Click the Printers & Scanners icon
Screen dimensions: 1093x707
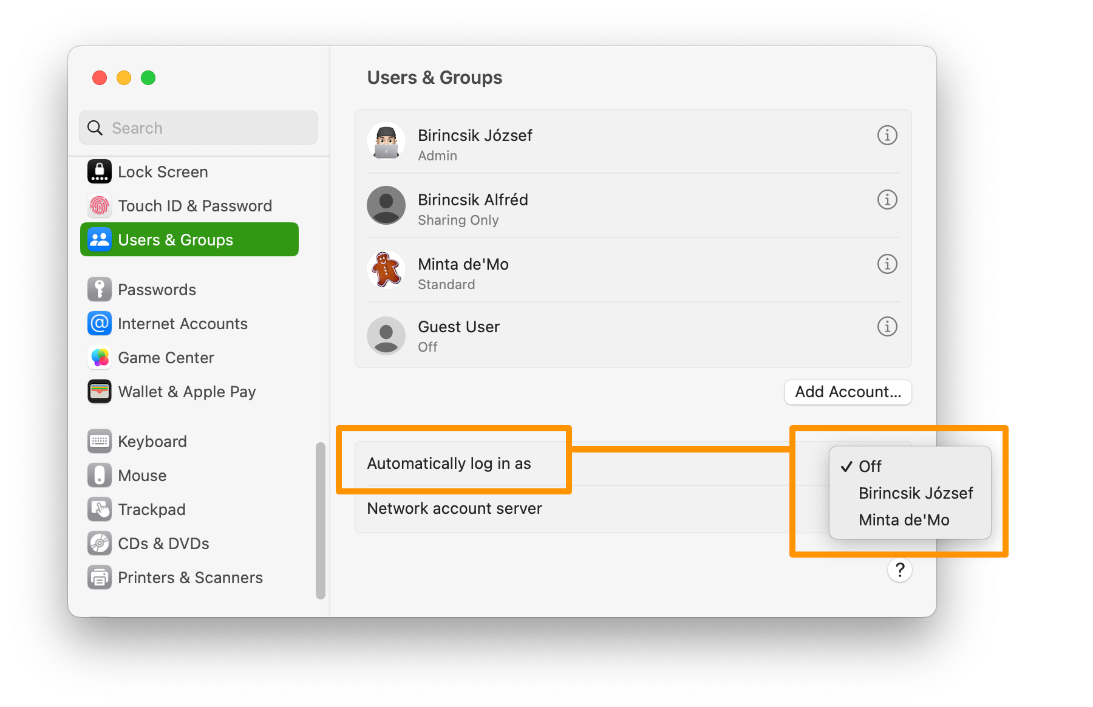100,577
